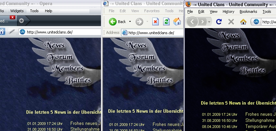The width and height of the screenshot is (276, 131).
Task: Click the UC site icon in Opera address bar
Action: [22, 32]
